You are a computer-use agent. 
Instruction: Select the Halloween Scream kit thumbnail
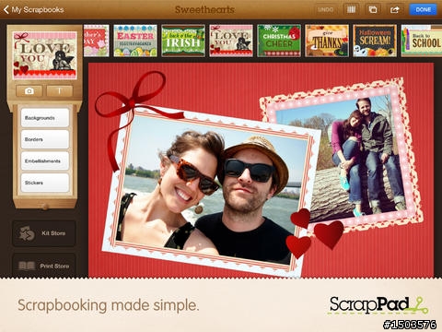pyautogui.click(x=375, y=41)
